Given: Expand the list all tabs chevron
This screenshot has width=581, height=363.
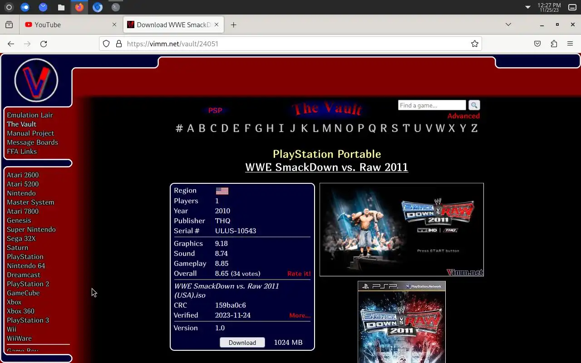Looking at the screenshot, I should [508, 25].
